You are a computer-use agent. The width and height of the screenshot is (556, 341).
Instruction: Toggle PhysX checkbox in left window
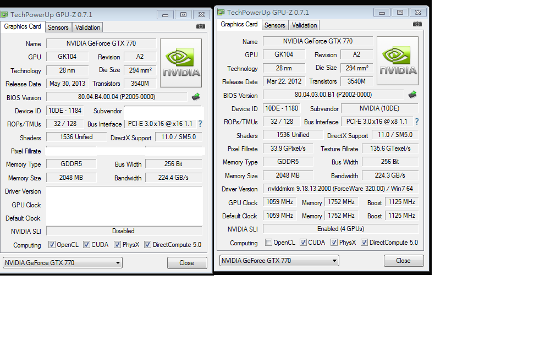tap(117, 245)
